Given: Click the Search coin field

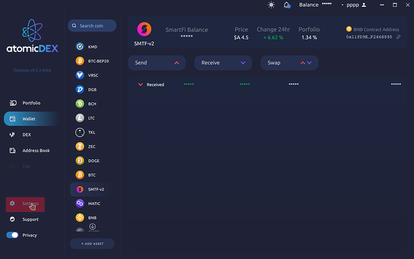Looking at the screenshot, I should coord(92,26).
